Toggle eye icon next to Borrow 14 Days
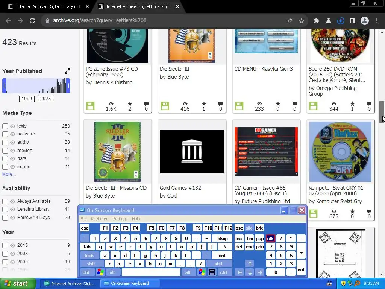Viewport: 385px width, 289px height. point(12,218)
